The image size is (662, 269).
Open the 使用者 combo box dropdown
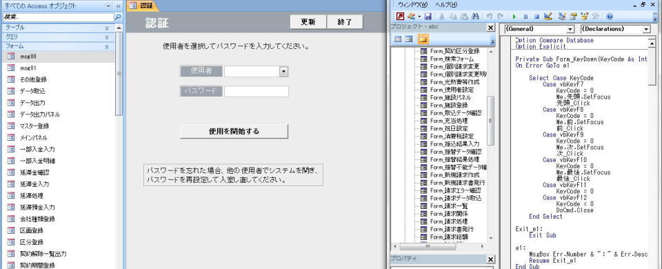pyautogui.click(x=284, y=71)
